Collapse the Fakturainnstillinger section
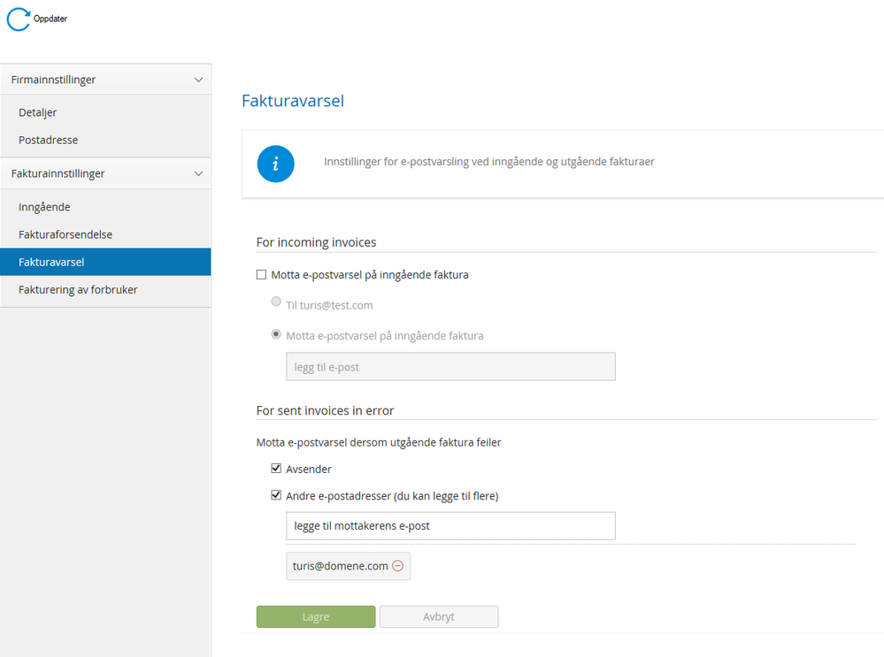 (198, 173)
